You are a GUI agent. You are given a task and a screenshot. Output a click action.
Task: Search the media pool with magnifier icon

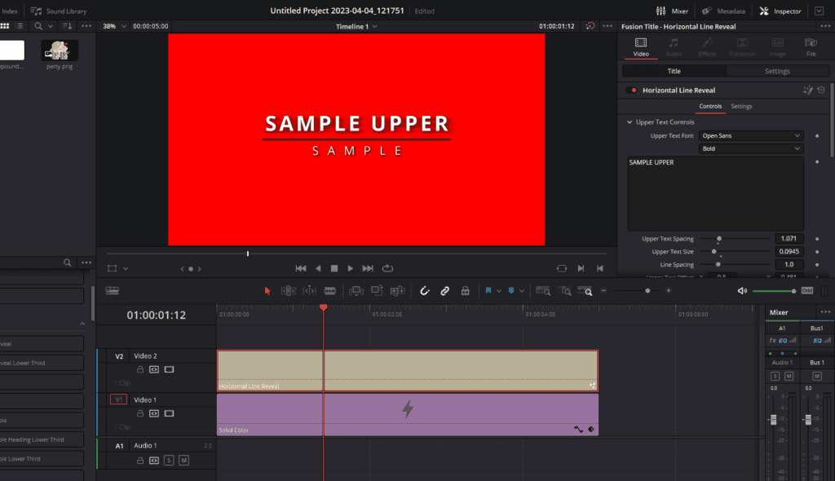38,26
